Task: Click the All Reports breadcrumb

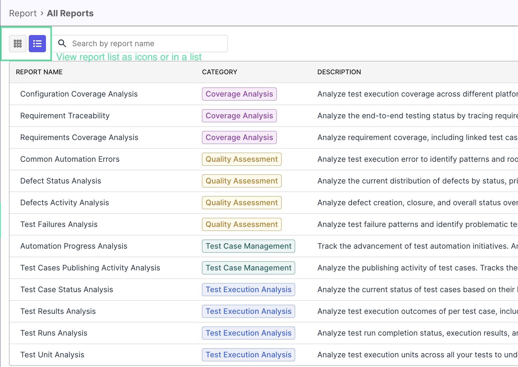Action: pyautogui.click(x=70, y=13)
